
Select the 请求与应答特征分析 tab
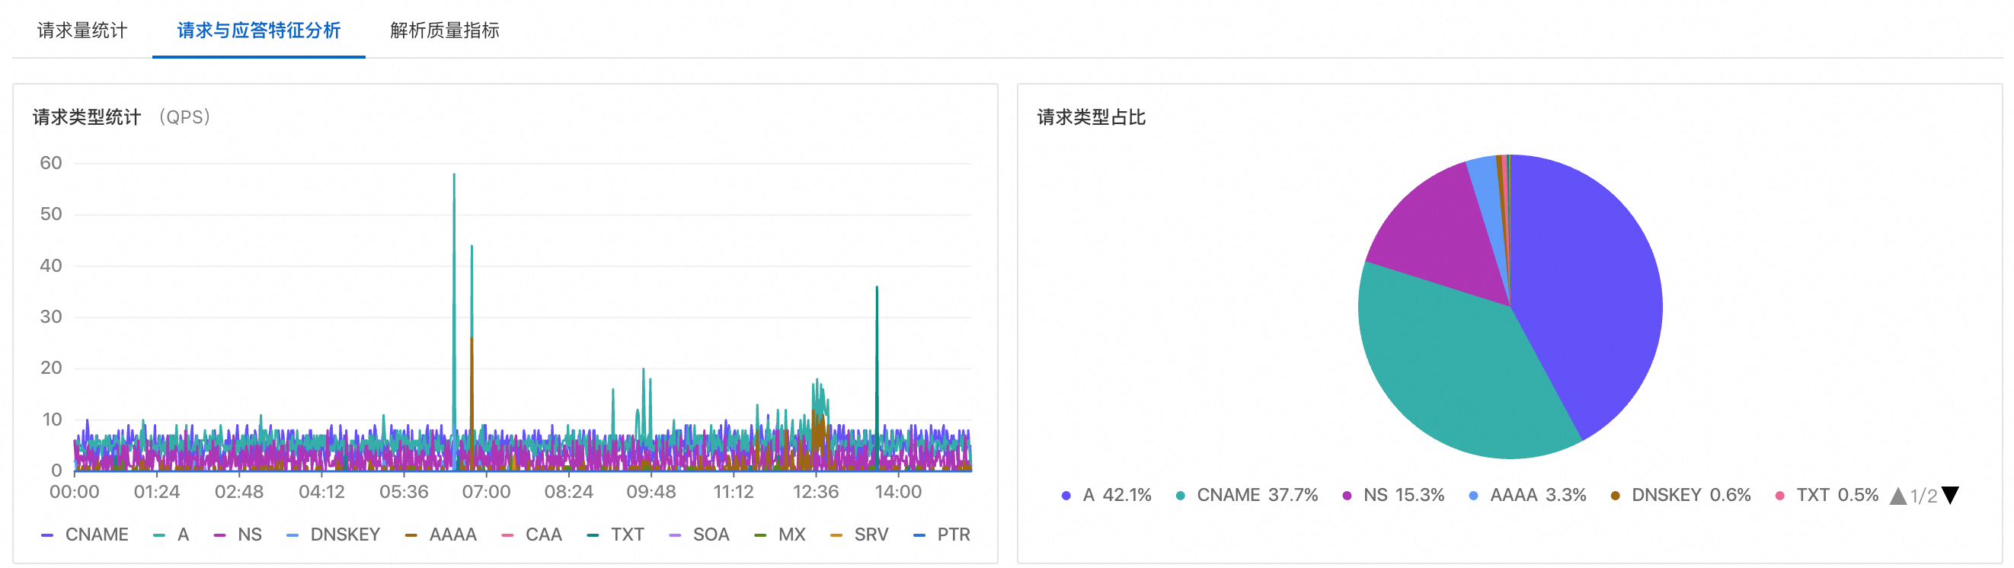pyautogui.click(x=259, y=30)
